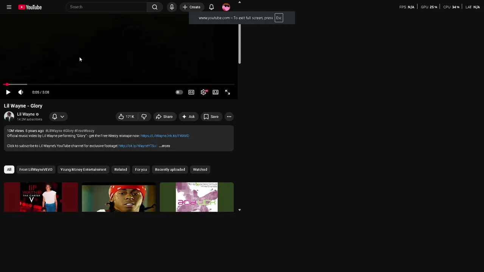
Task: Open the Create menu
Action: pos(192,7)
